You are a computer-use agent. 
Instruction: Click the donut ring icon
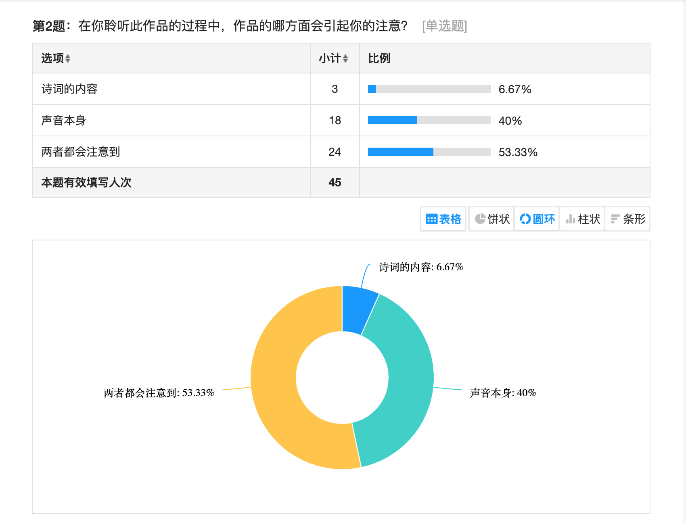(x=525, y=219)
